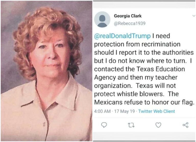196x142 pixels.
Task: Retweet this tweet using the arrows icon
Action: click(x=131, y=125)
